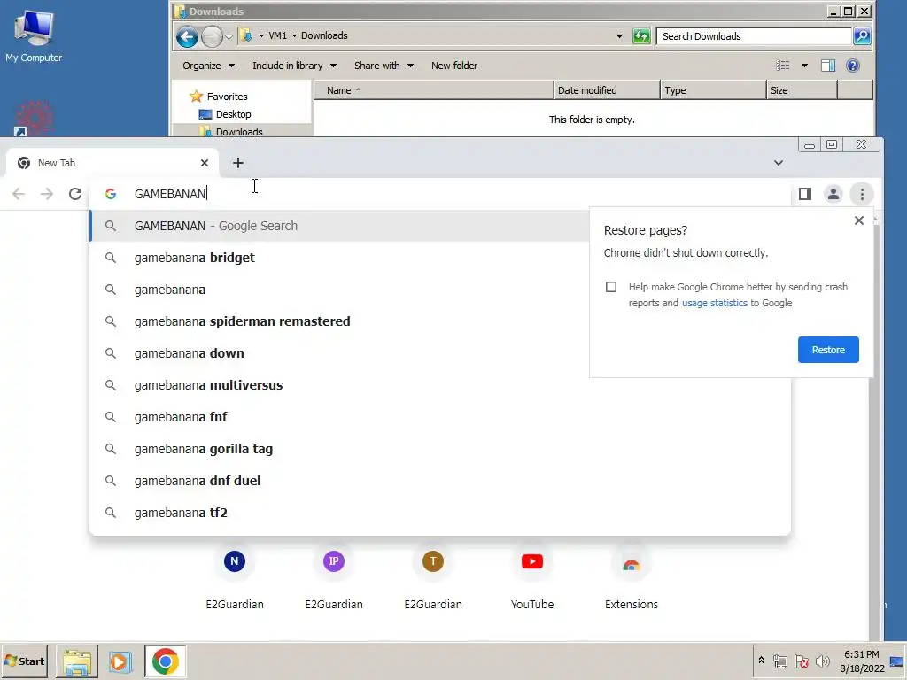
Task: Click the Chrome icon on taskbar
Action: coord(166,661)
